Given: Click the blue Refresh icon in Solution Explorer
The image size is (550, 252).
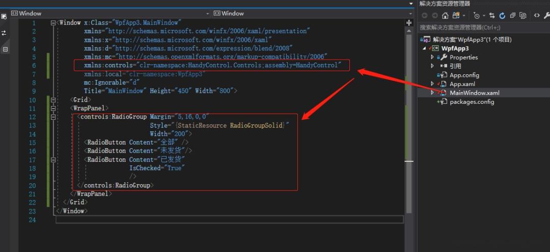Looking at the screenshot, I should coord(502,15).
